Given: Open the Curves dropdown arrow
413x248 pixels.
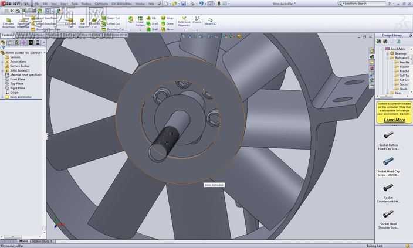Looking at the screenshot, I should (197, 30).
